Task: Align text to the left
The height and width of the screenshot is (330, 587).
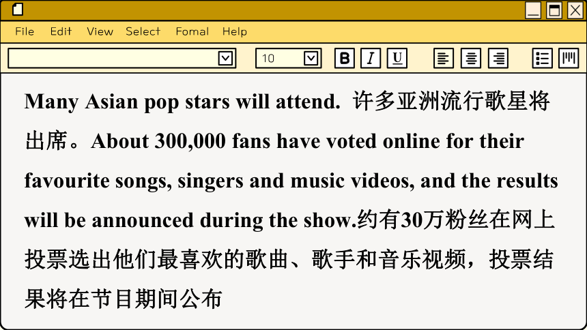Action: [x=444, y=59]
